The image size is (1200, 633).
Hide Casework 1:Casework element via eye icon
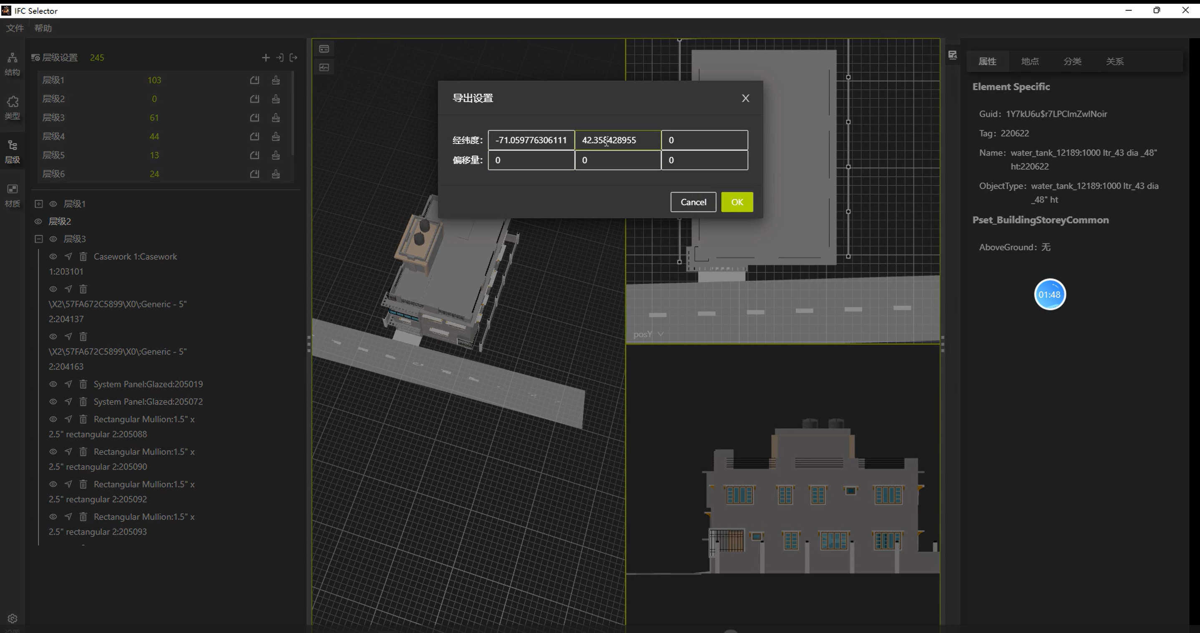click(x=53, y=256)
